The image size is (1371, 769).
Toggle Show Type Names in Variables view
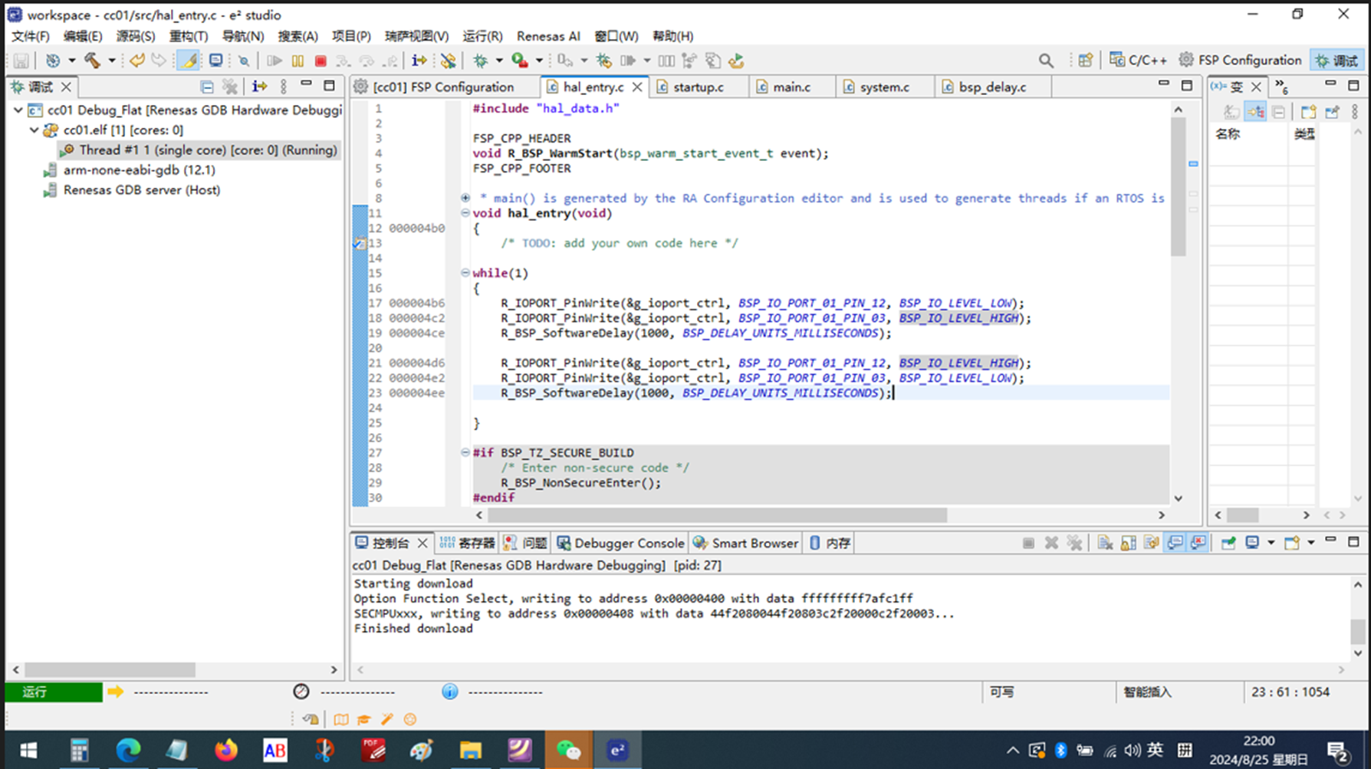pos(1231,112)
